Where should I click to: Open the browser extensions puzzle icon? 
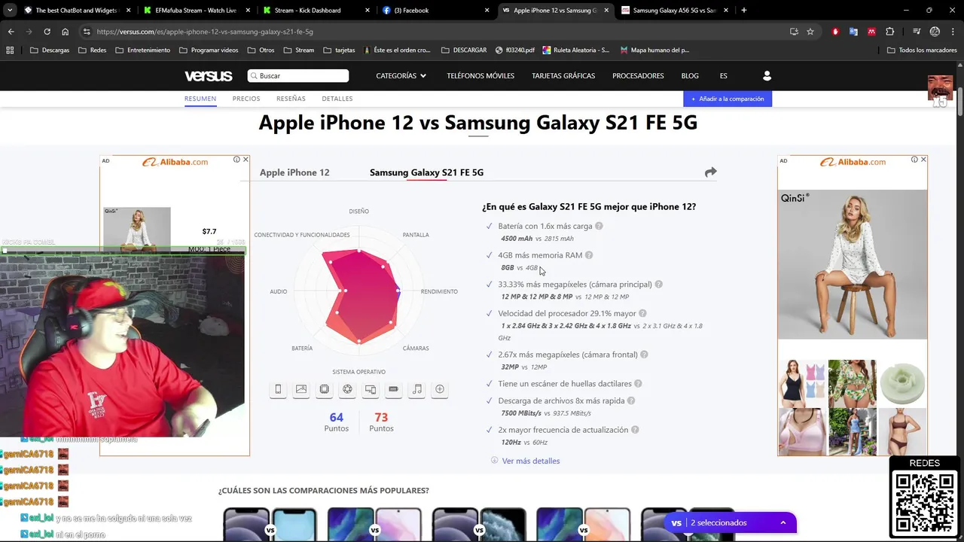tap(890, 32)
